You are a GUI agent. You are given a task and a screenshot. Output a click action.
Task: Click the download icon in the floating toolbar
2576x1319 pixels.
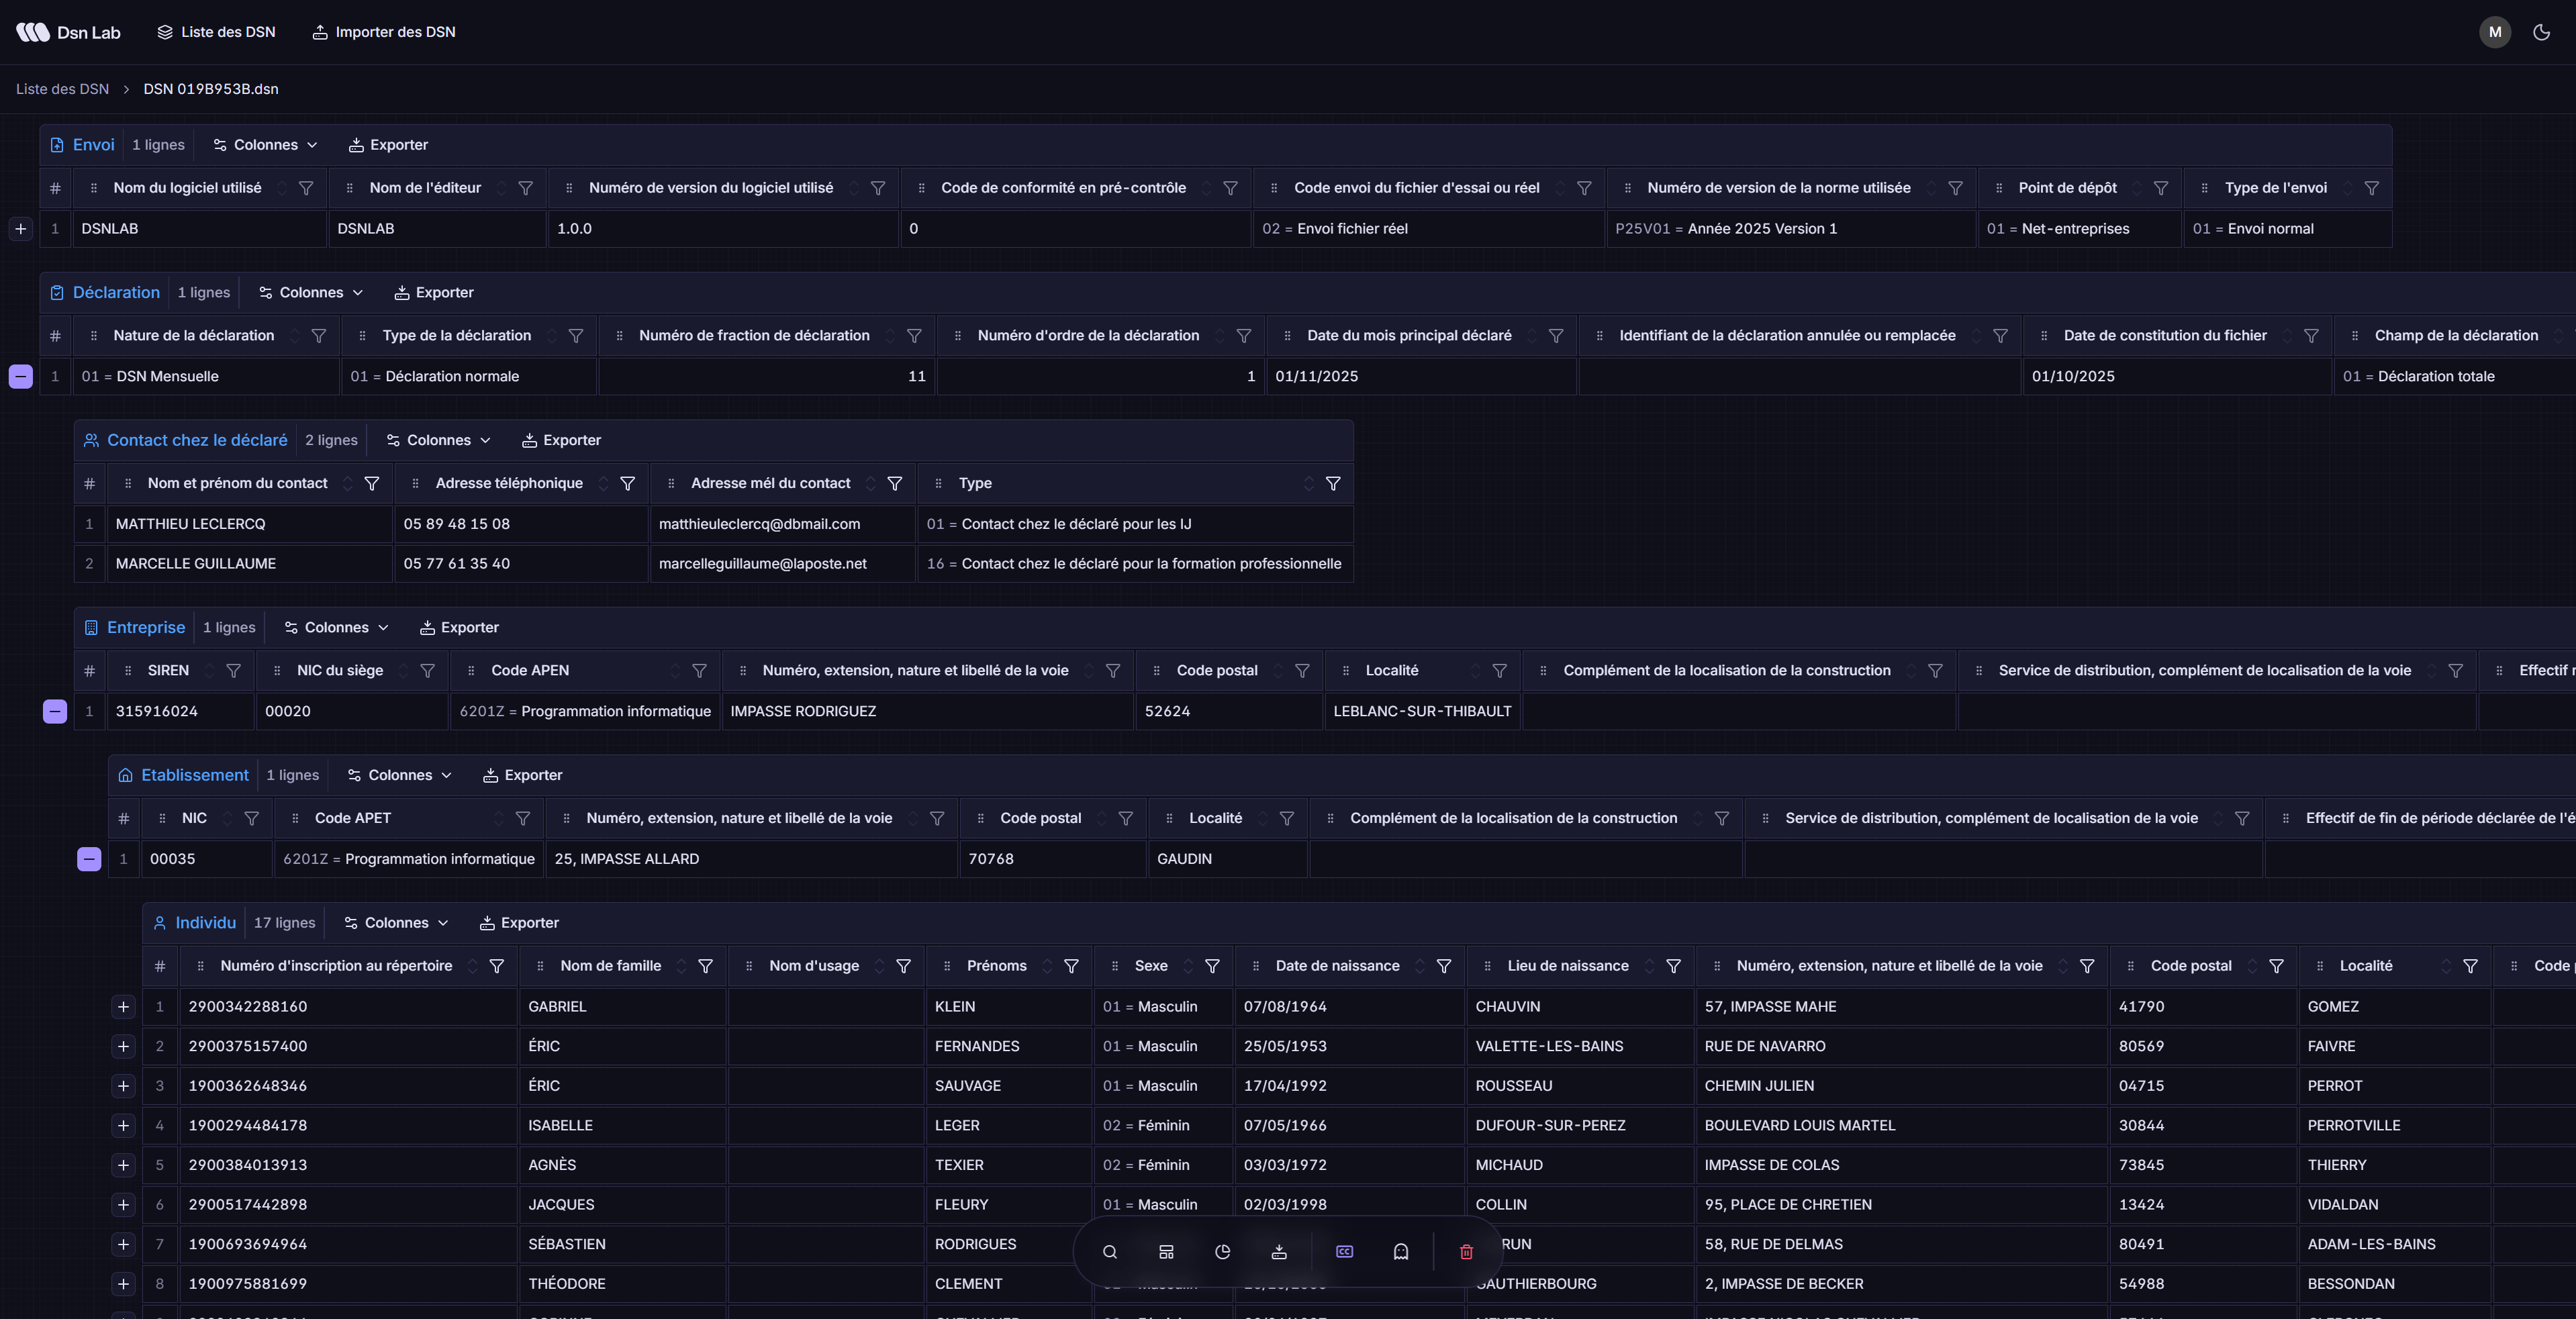point(1278,1251)
